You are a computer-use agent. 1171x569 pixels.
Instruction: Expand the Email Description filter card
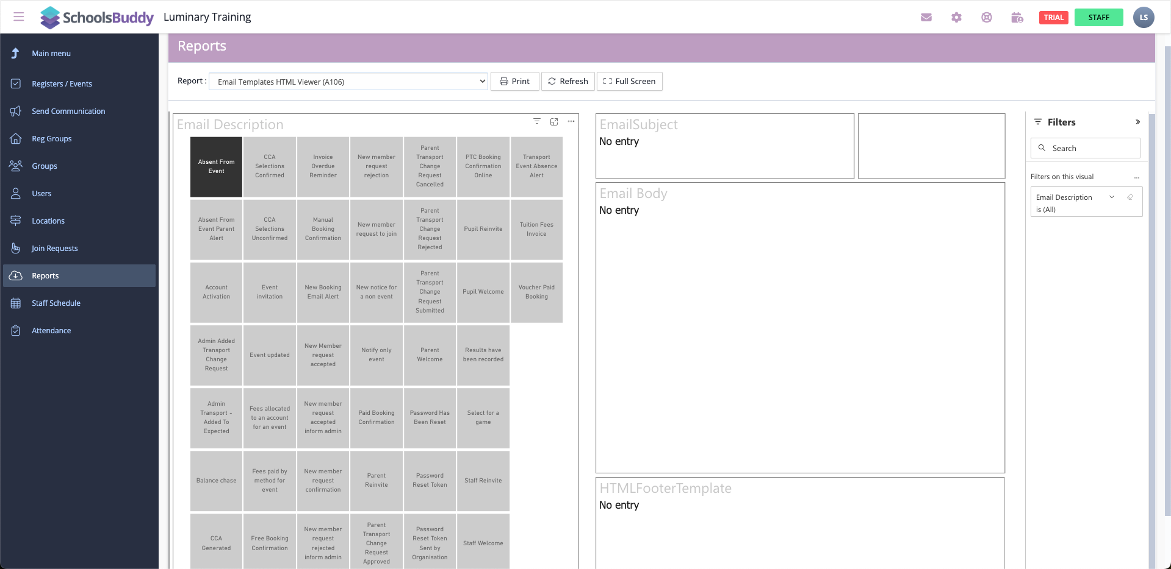pyautogui.click(x=1112, y=197)
